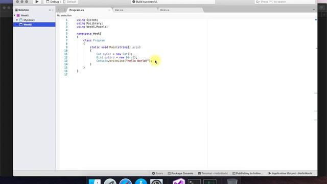Open the Terminal - HelloWorld pad
This screenshot has width=327, height=184.
[213, 173]
